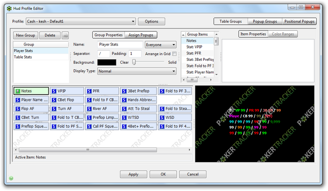Select the River AF stat tile

point(102,109)
